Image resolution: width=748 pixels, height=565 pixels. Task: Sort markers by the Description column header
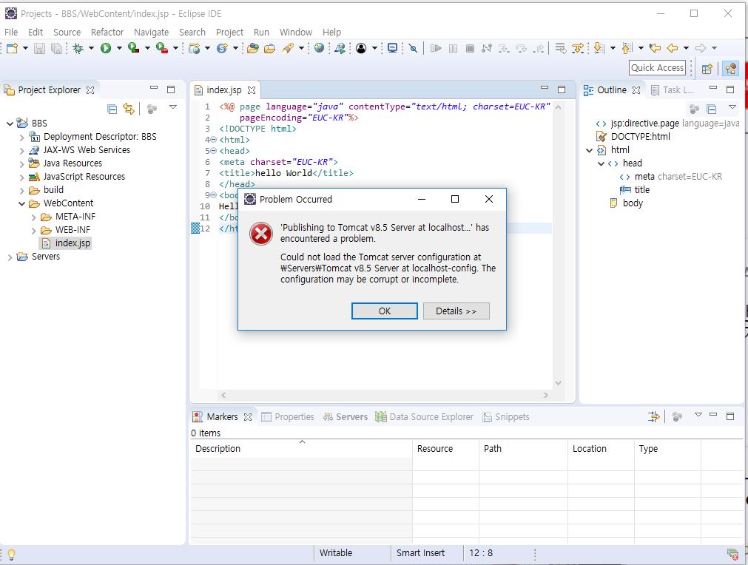coord(301,449)
